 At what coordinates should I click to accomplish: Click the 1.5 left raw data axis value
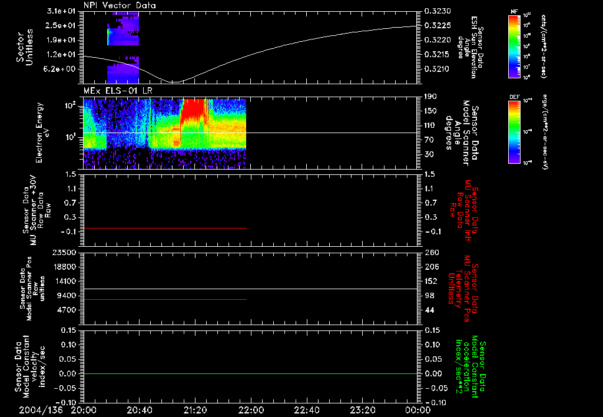[x=71, y=174]
